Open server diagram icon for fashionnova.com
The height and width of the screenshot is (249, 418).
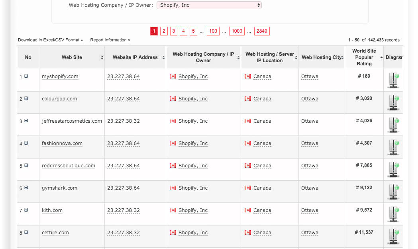[393, 147]
